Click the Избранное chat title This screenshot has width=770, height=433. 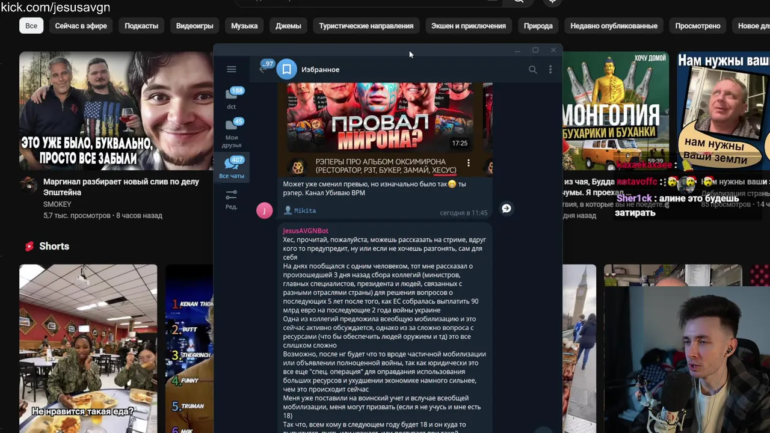point(320,70)
